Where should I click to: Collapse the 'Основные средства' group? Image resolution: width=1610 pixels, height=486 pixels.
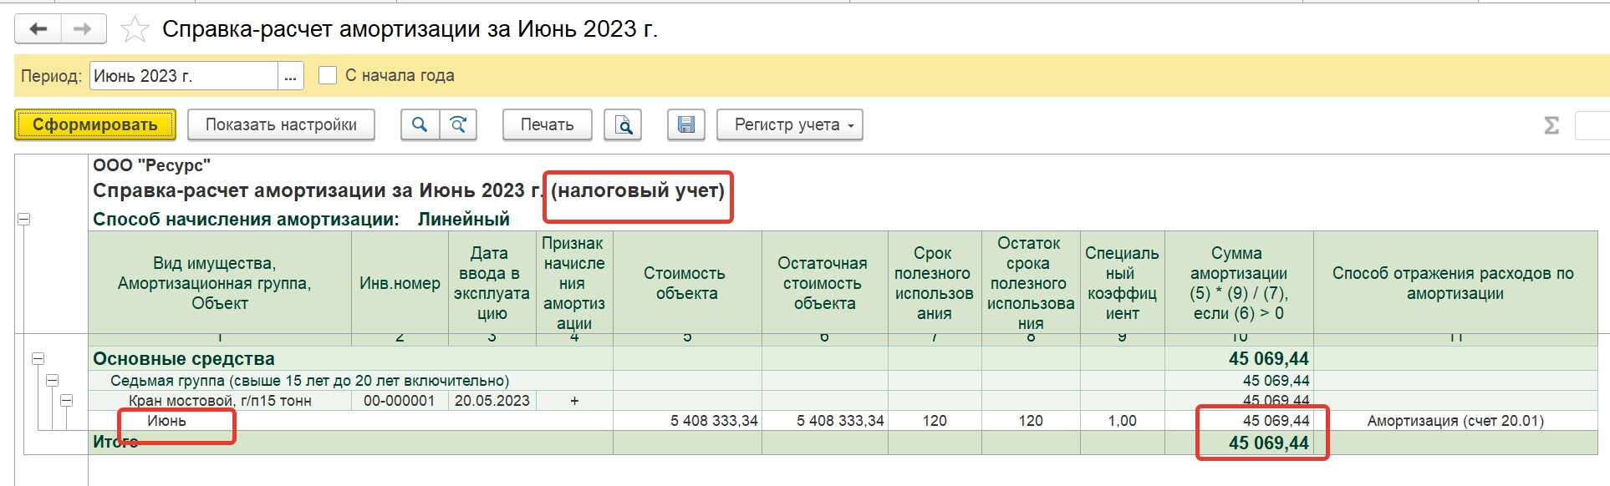click(x=38, y=358)
